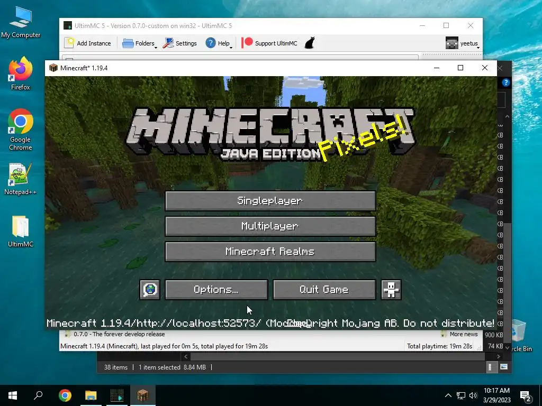Click the help question mark in File Explorer
The image size is (542, 406).
pos(505,82)
